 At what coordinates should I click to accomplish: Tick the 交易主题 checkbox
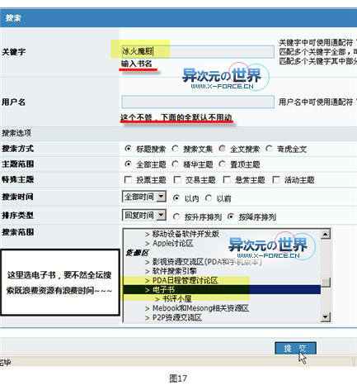click(177, 180)
